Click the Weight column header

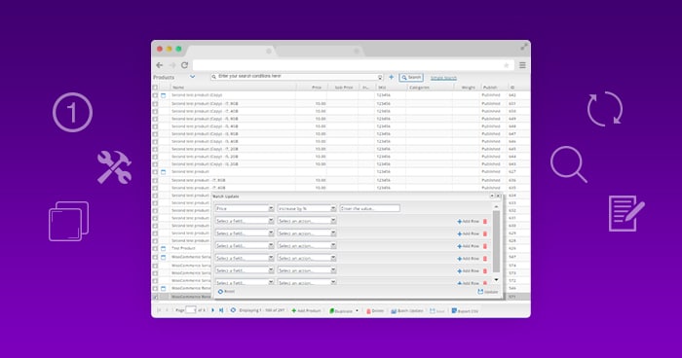coord(468,88)
